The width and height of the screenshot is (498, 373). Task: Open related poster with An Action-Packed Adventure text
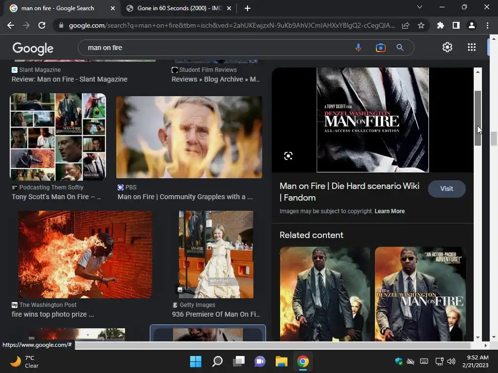(420, 294)
